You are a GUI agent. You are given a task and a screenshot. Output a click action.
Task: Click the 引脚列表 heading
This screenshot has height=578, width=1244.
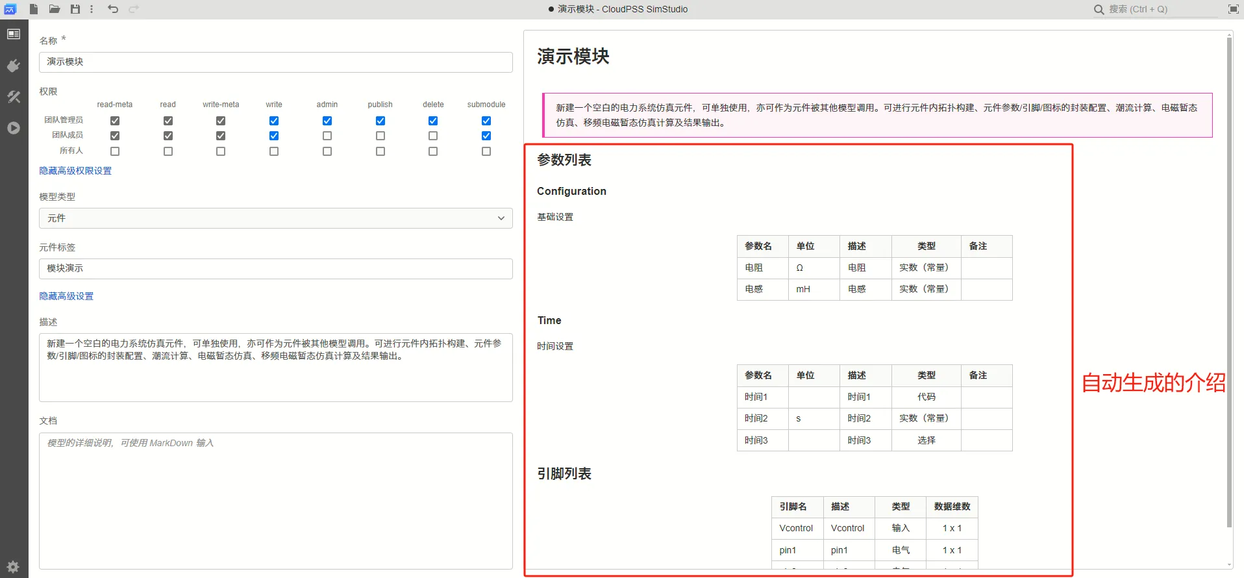click(x=564, y=473)
